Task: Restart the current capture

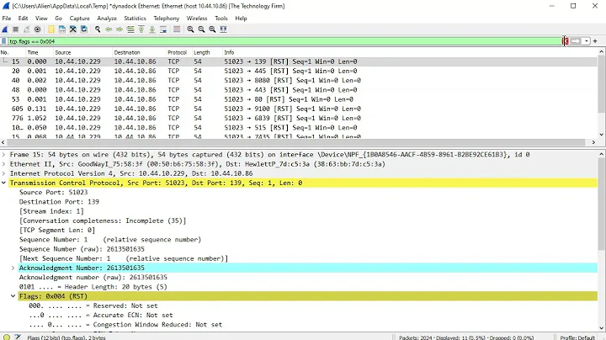Action: (27, 29)
